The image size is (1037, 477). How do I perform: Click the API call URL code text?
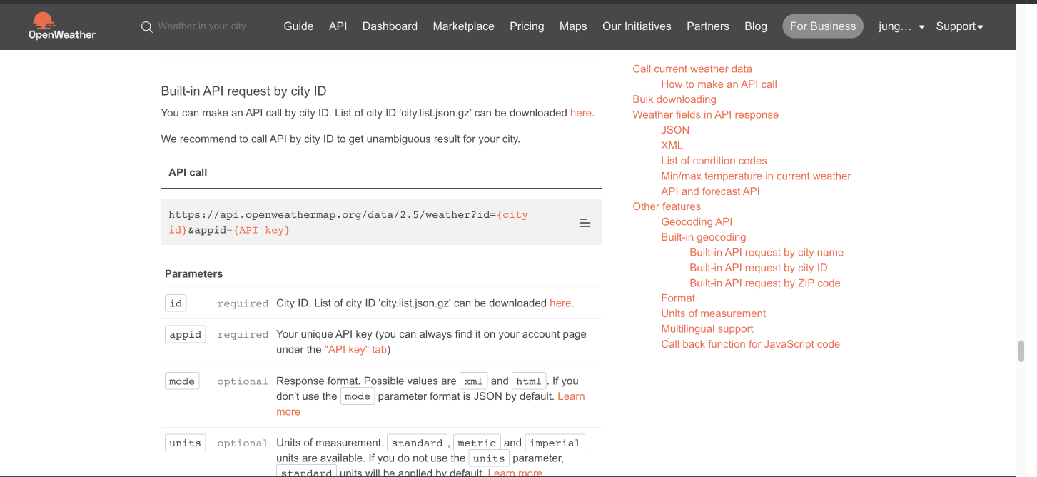pos(348,222)
